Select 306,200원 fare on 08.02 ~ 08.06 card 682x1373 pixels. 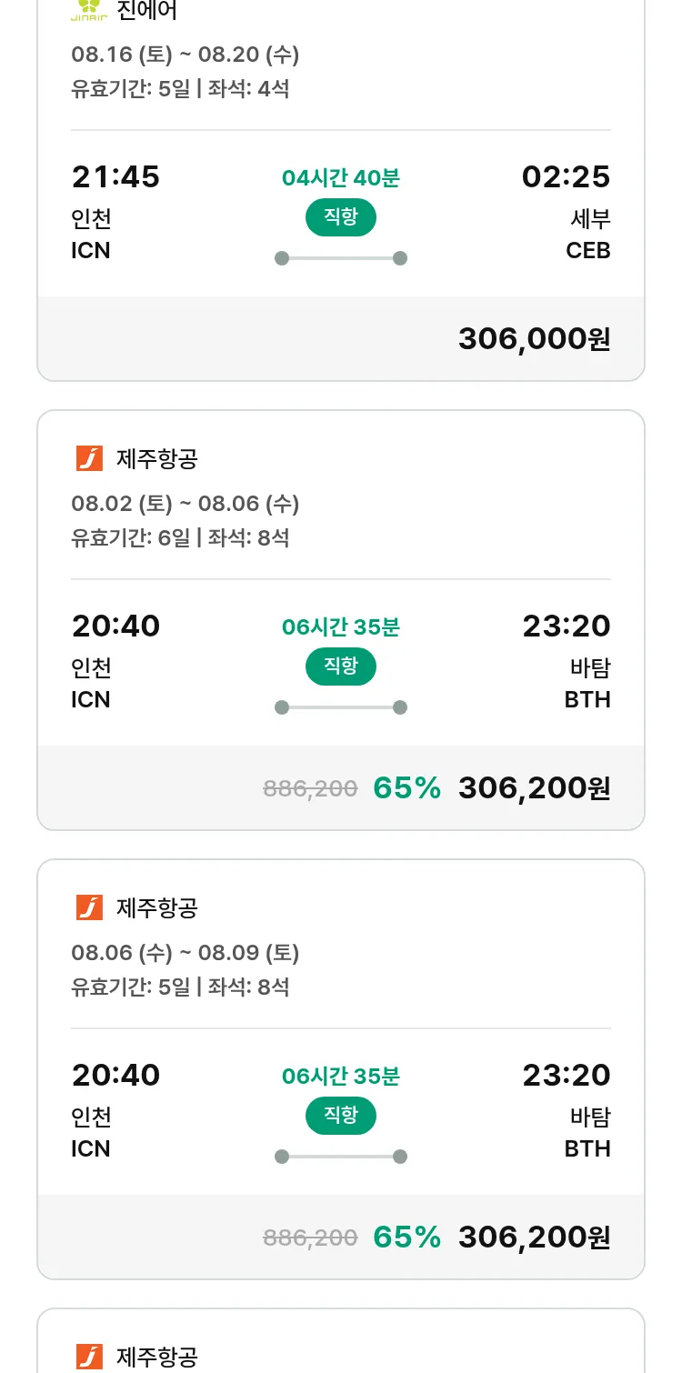coord(534,788)
